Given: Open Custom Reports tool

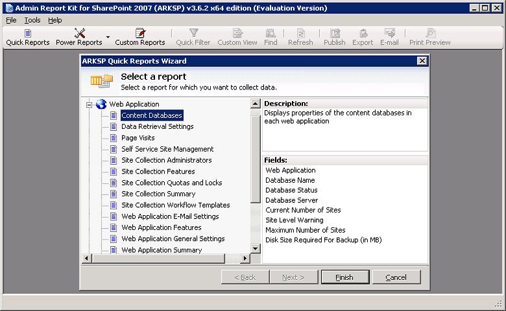Looking at the screenshot, I should pos(140,38).
